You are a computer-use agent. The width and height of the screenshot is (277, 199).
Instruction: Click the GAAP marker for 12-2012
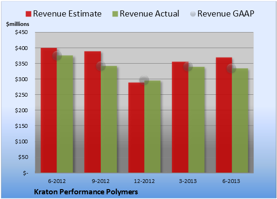click(144, 80)
